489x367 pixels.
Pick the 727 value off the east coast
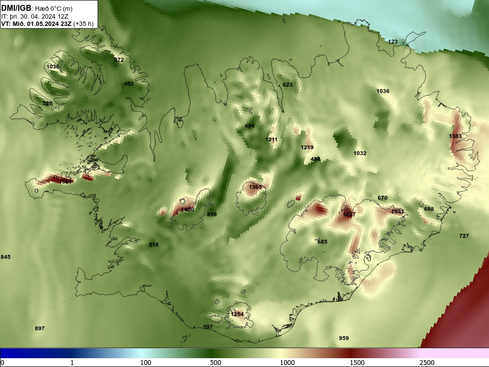click(464, 236)
